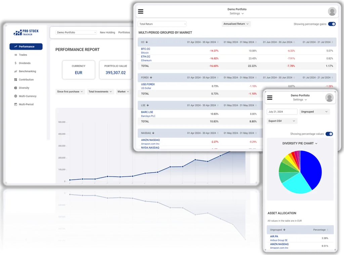Open Total Investments dropdown

100,92
